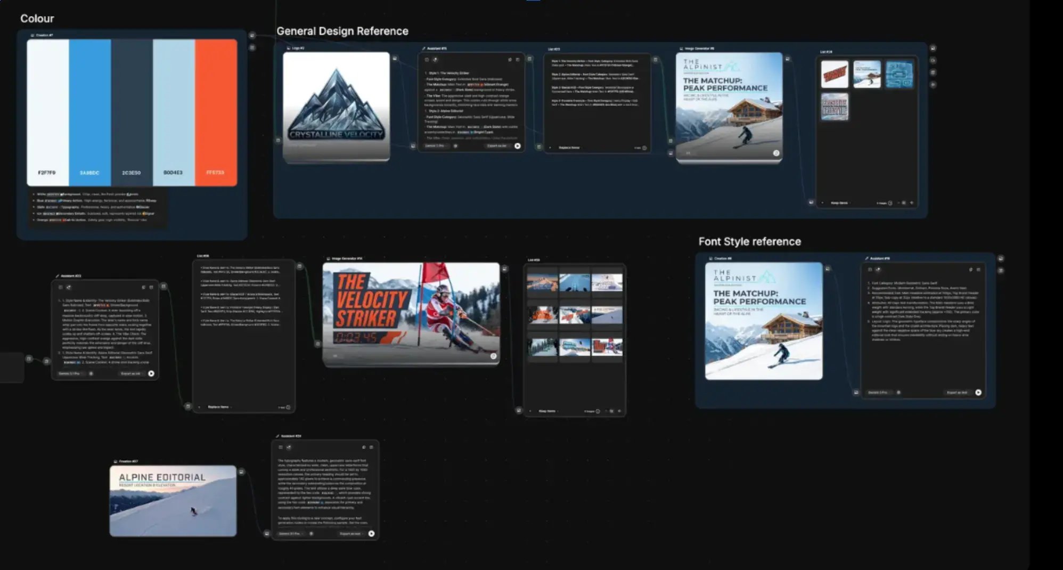This screenshot has width=1063, height=570.
Task: Click the circular icon on the Alpinist Image Generator corner
Action: click(x=776, y=153)
